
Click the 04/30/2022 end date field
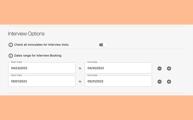point(118,68)
